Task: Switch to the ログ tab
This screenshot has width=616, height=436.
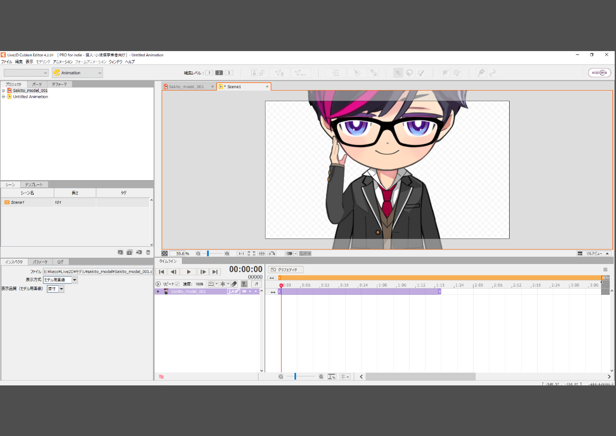Action: [60, 262]
